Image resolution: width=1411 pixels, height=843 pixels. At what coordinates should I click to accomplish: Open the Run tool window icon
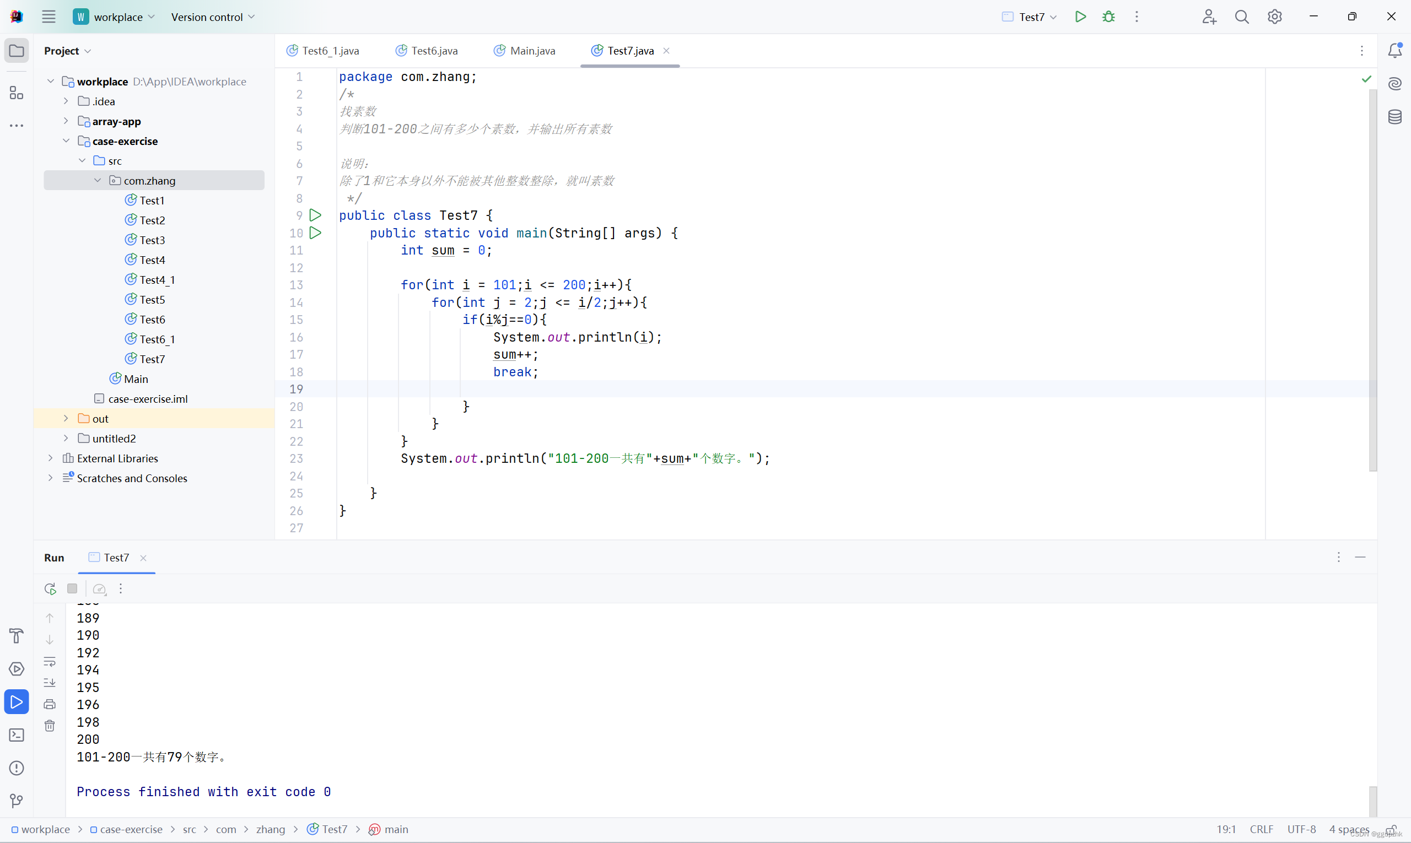pos(17,702)
